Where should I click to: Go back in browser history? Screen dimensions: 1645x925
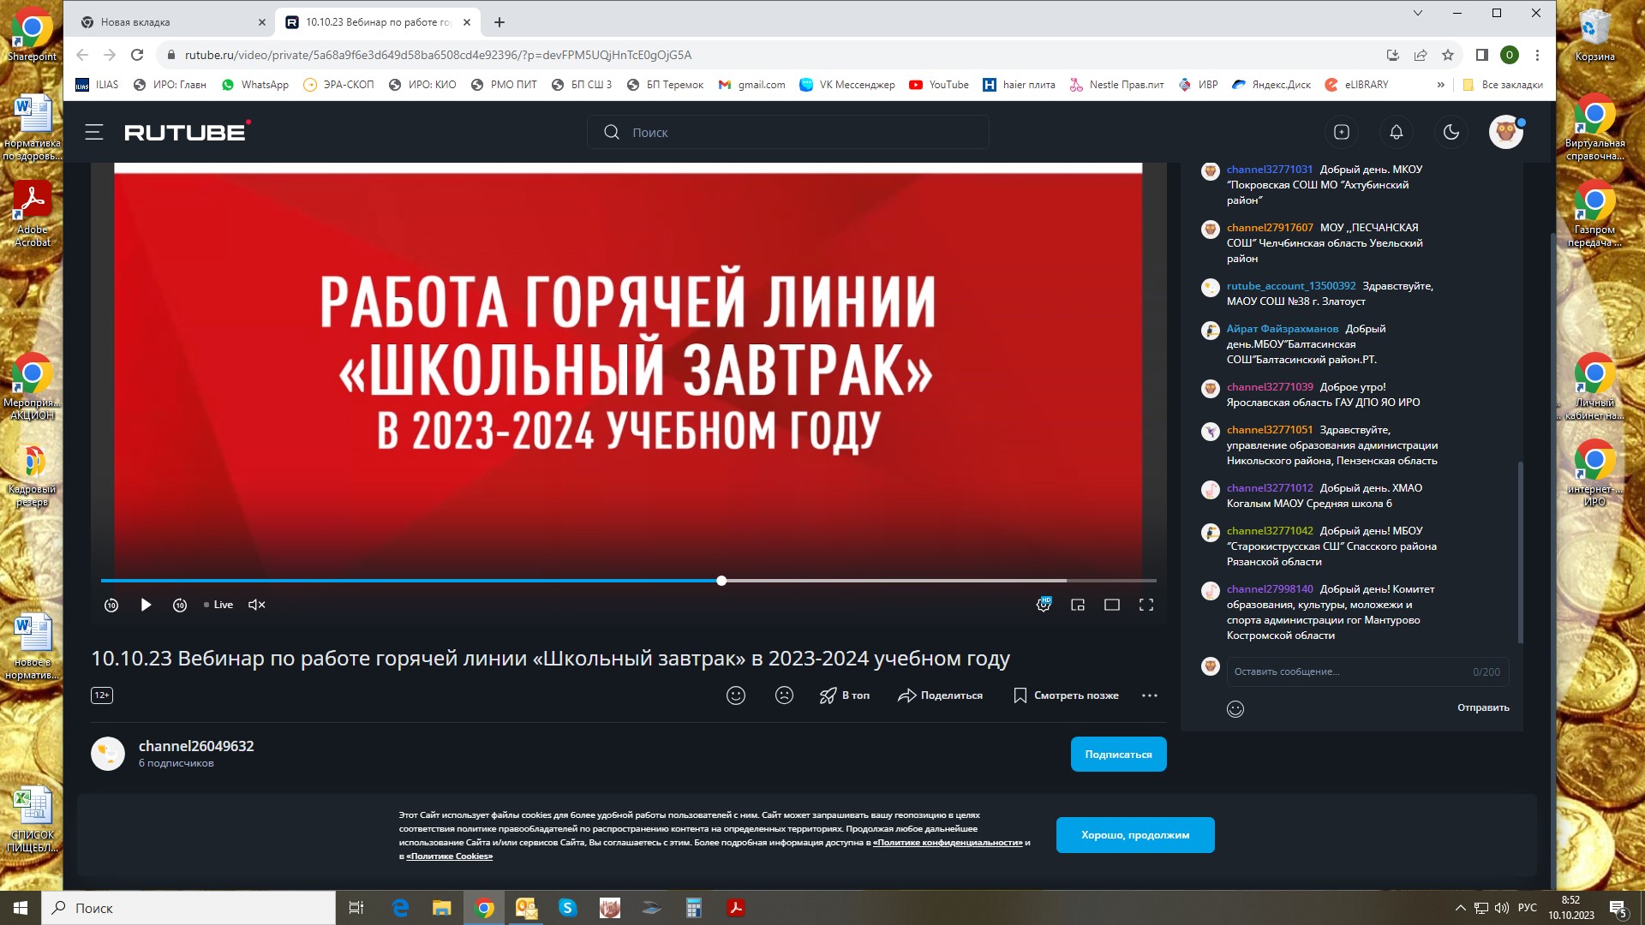click(82, 55)
